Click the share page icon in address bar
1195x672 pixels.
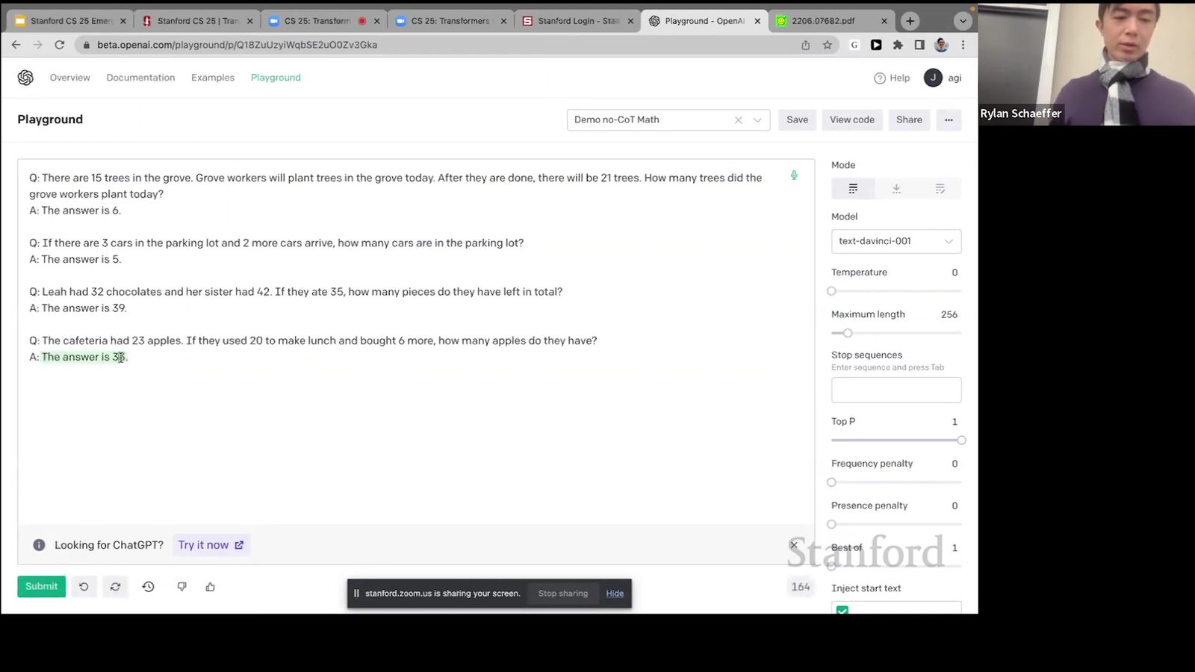(806, 45)
